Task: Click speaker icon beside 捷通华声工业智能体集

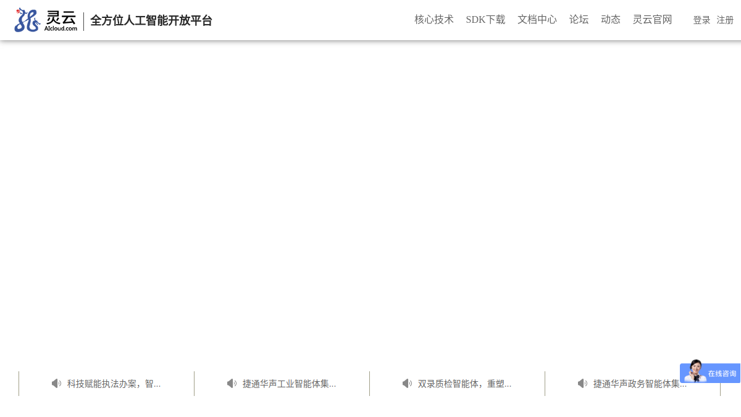Action: pos(232,384)
